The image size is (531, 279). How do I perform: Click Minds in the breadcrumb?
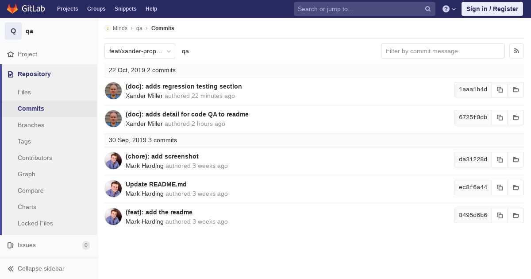click(x=120, y=28)
